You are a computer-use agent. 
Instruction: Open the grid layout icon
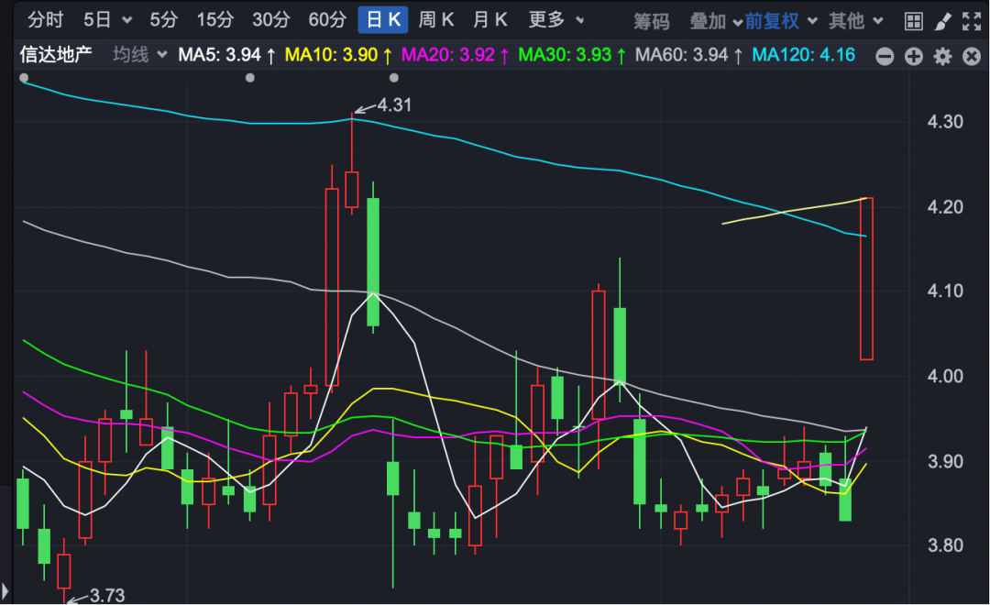(x=913, y=20)
